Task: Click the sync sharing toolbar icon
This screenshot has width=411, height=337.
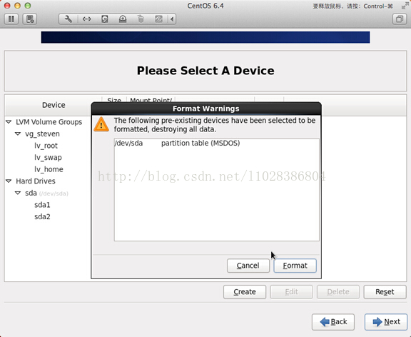Action: (x=158, y=19)
